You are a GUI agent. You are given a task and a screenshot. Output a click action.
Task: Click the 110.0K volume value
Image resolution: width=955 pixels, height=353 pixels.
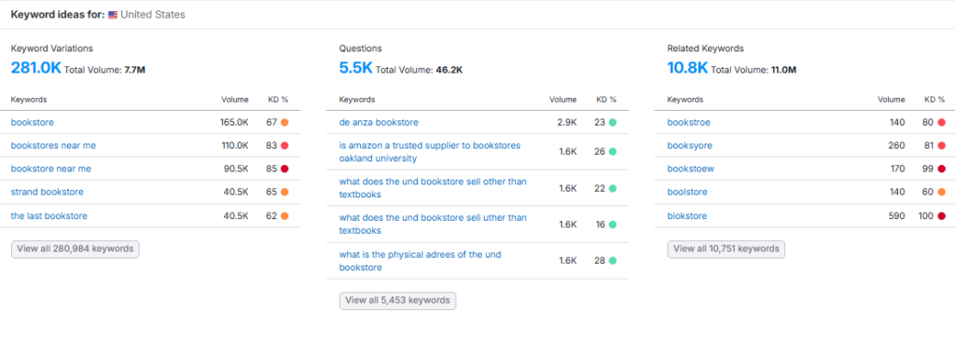[234, 145]
